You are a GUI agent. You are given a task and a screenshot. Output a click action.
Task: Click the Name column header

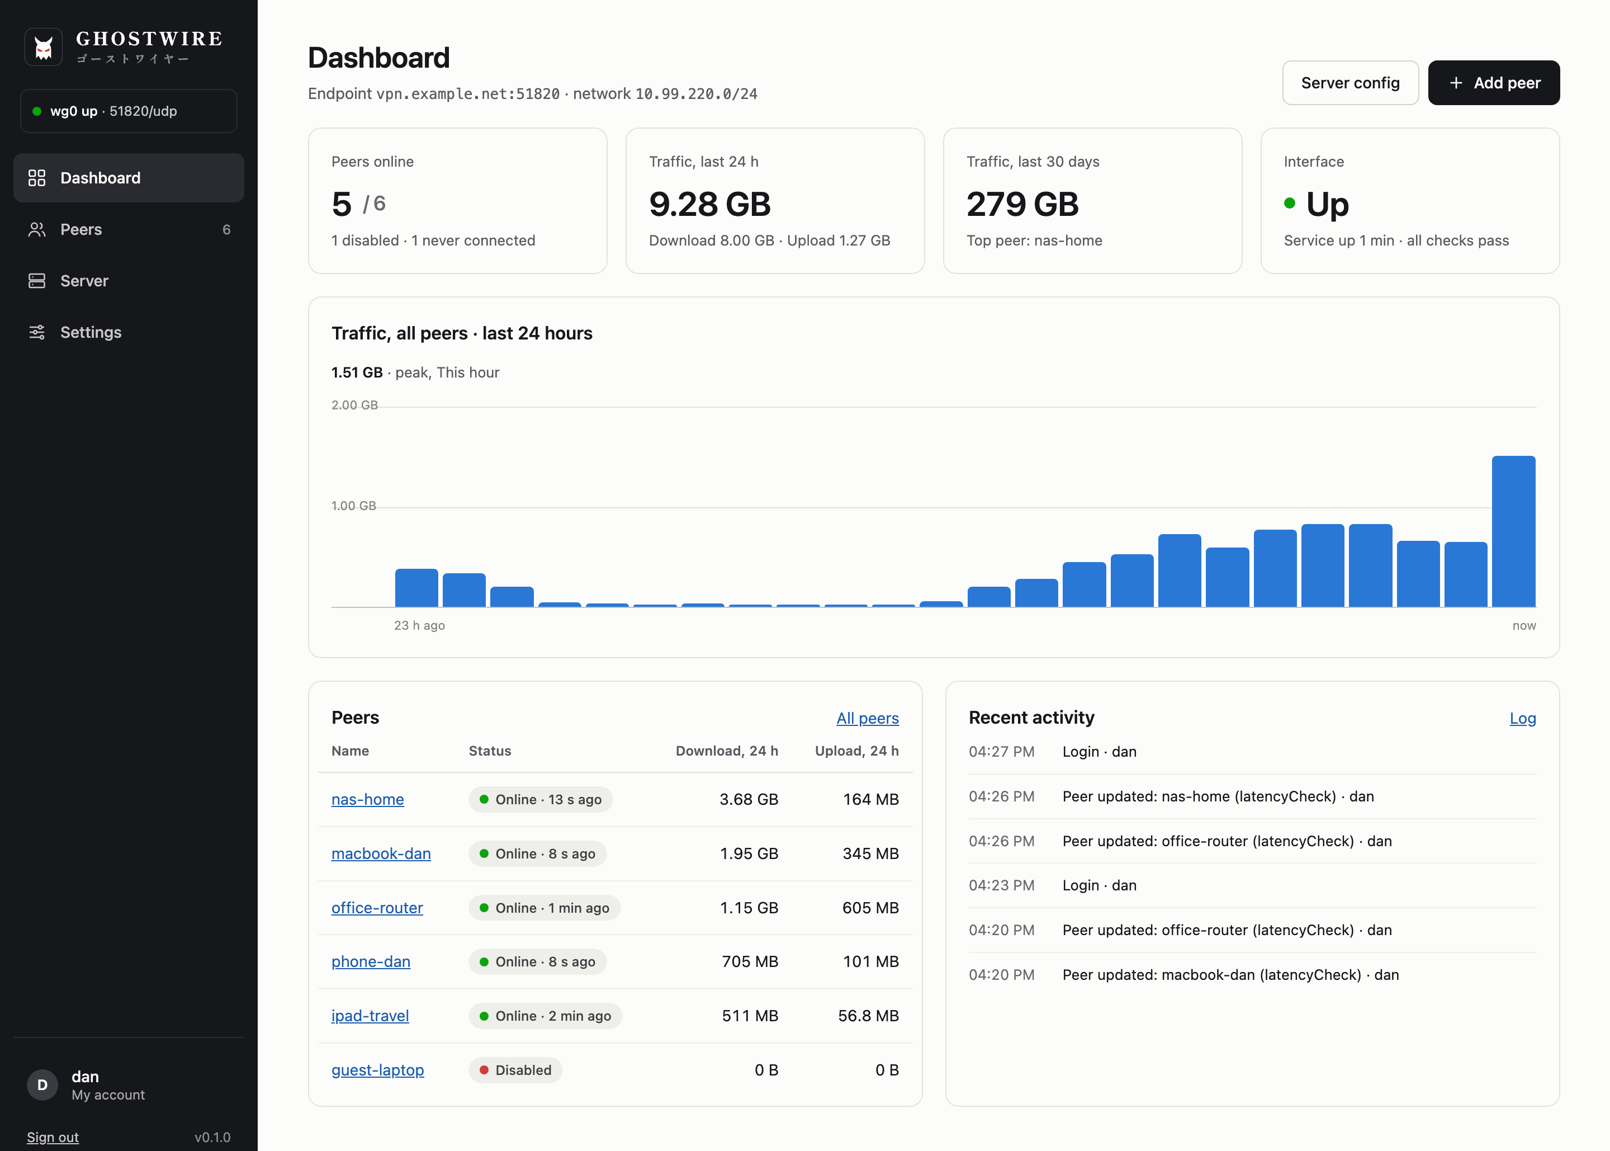350,751
